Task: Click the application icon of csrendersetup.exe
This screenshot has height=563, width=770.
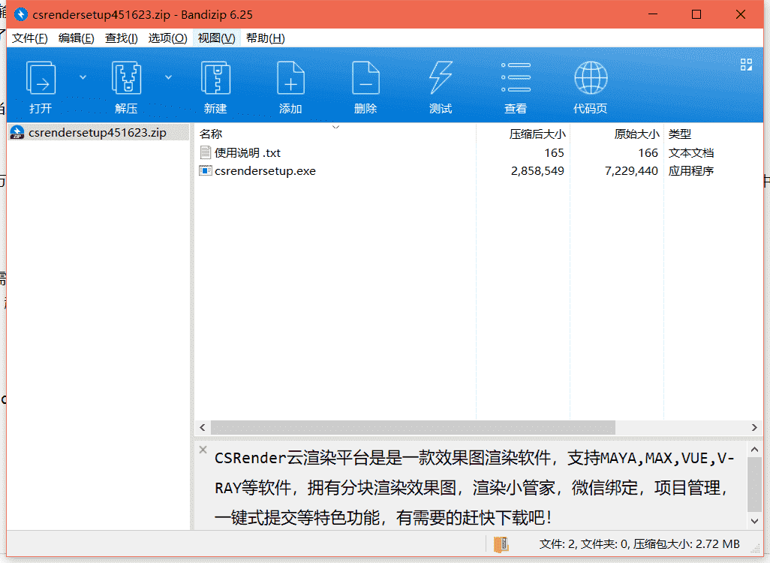Action: pos(205,171)
